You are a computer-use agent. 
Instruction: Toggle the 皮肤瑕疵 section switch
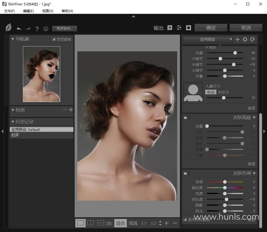click(x=187, y=118)
